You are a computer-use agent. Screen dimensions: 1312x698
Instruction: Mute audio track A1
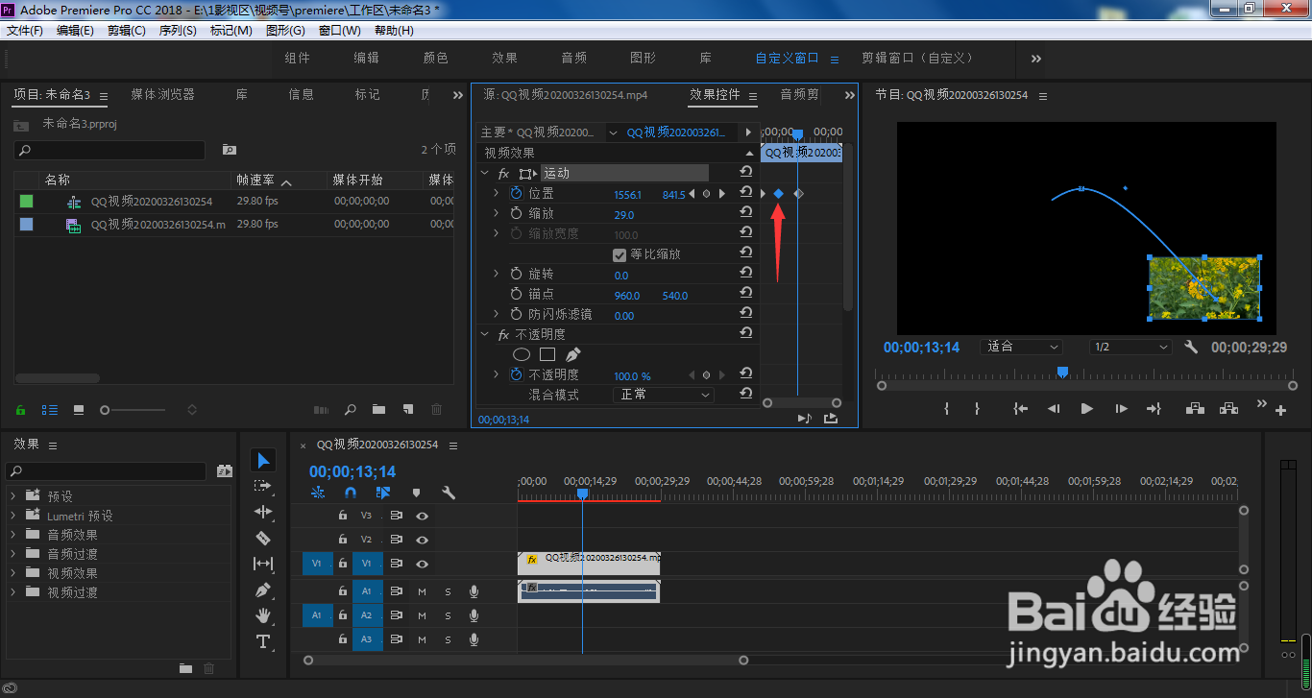422,591
